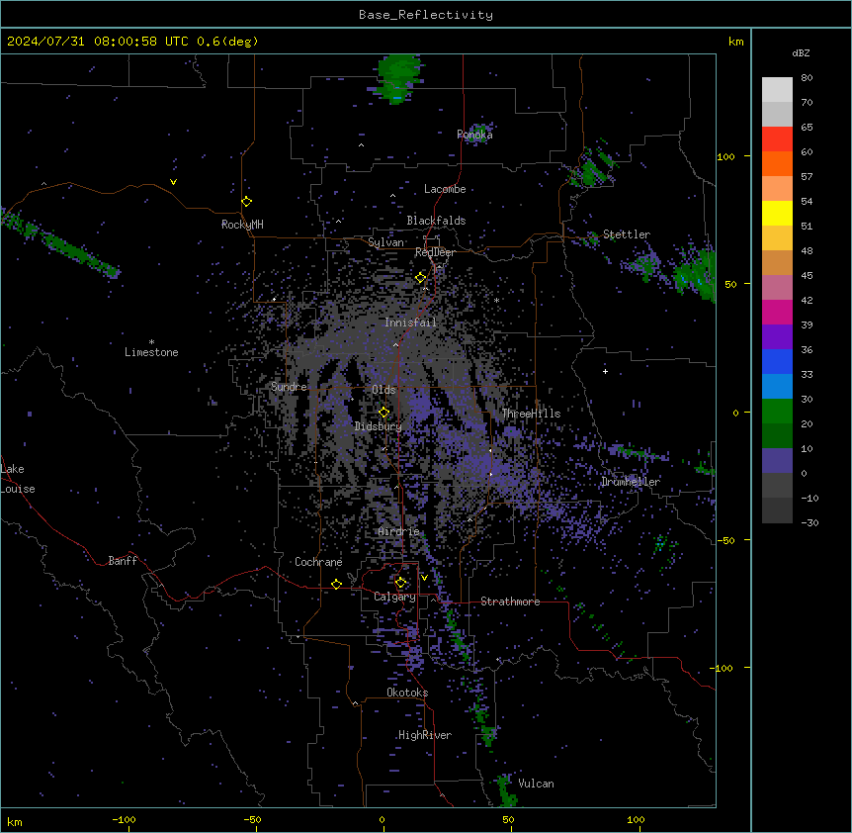Viewport: 852px width, 833px height.
Task: Click the white plus marker northeast of ThreeHills
Action: 605,371
